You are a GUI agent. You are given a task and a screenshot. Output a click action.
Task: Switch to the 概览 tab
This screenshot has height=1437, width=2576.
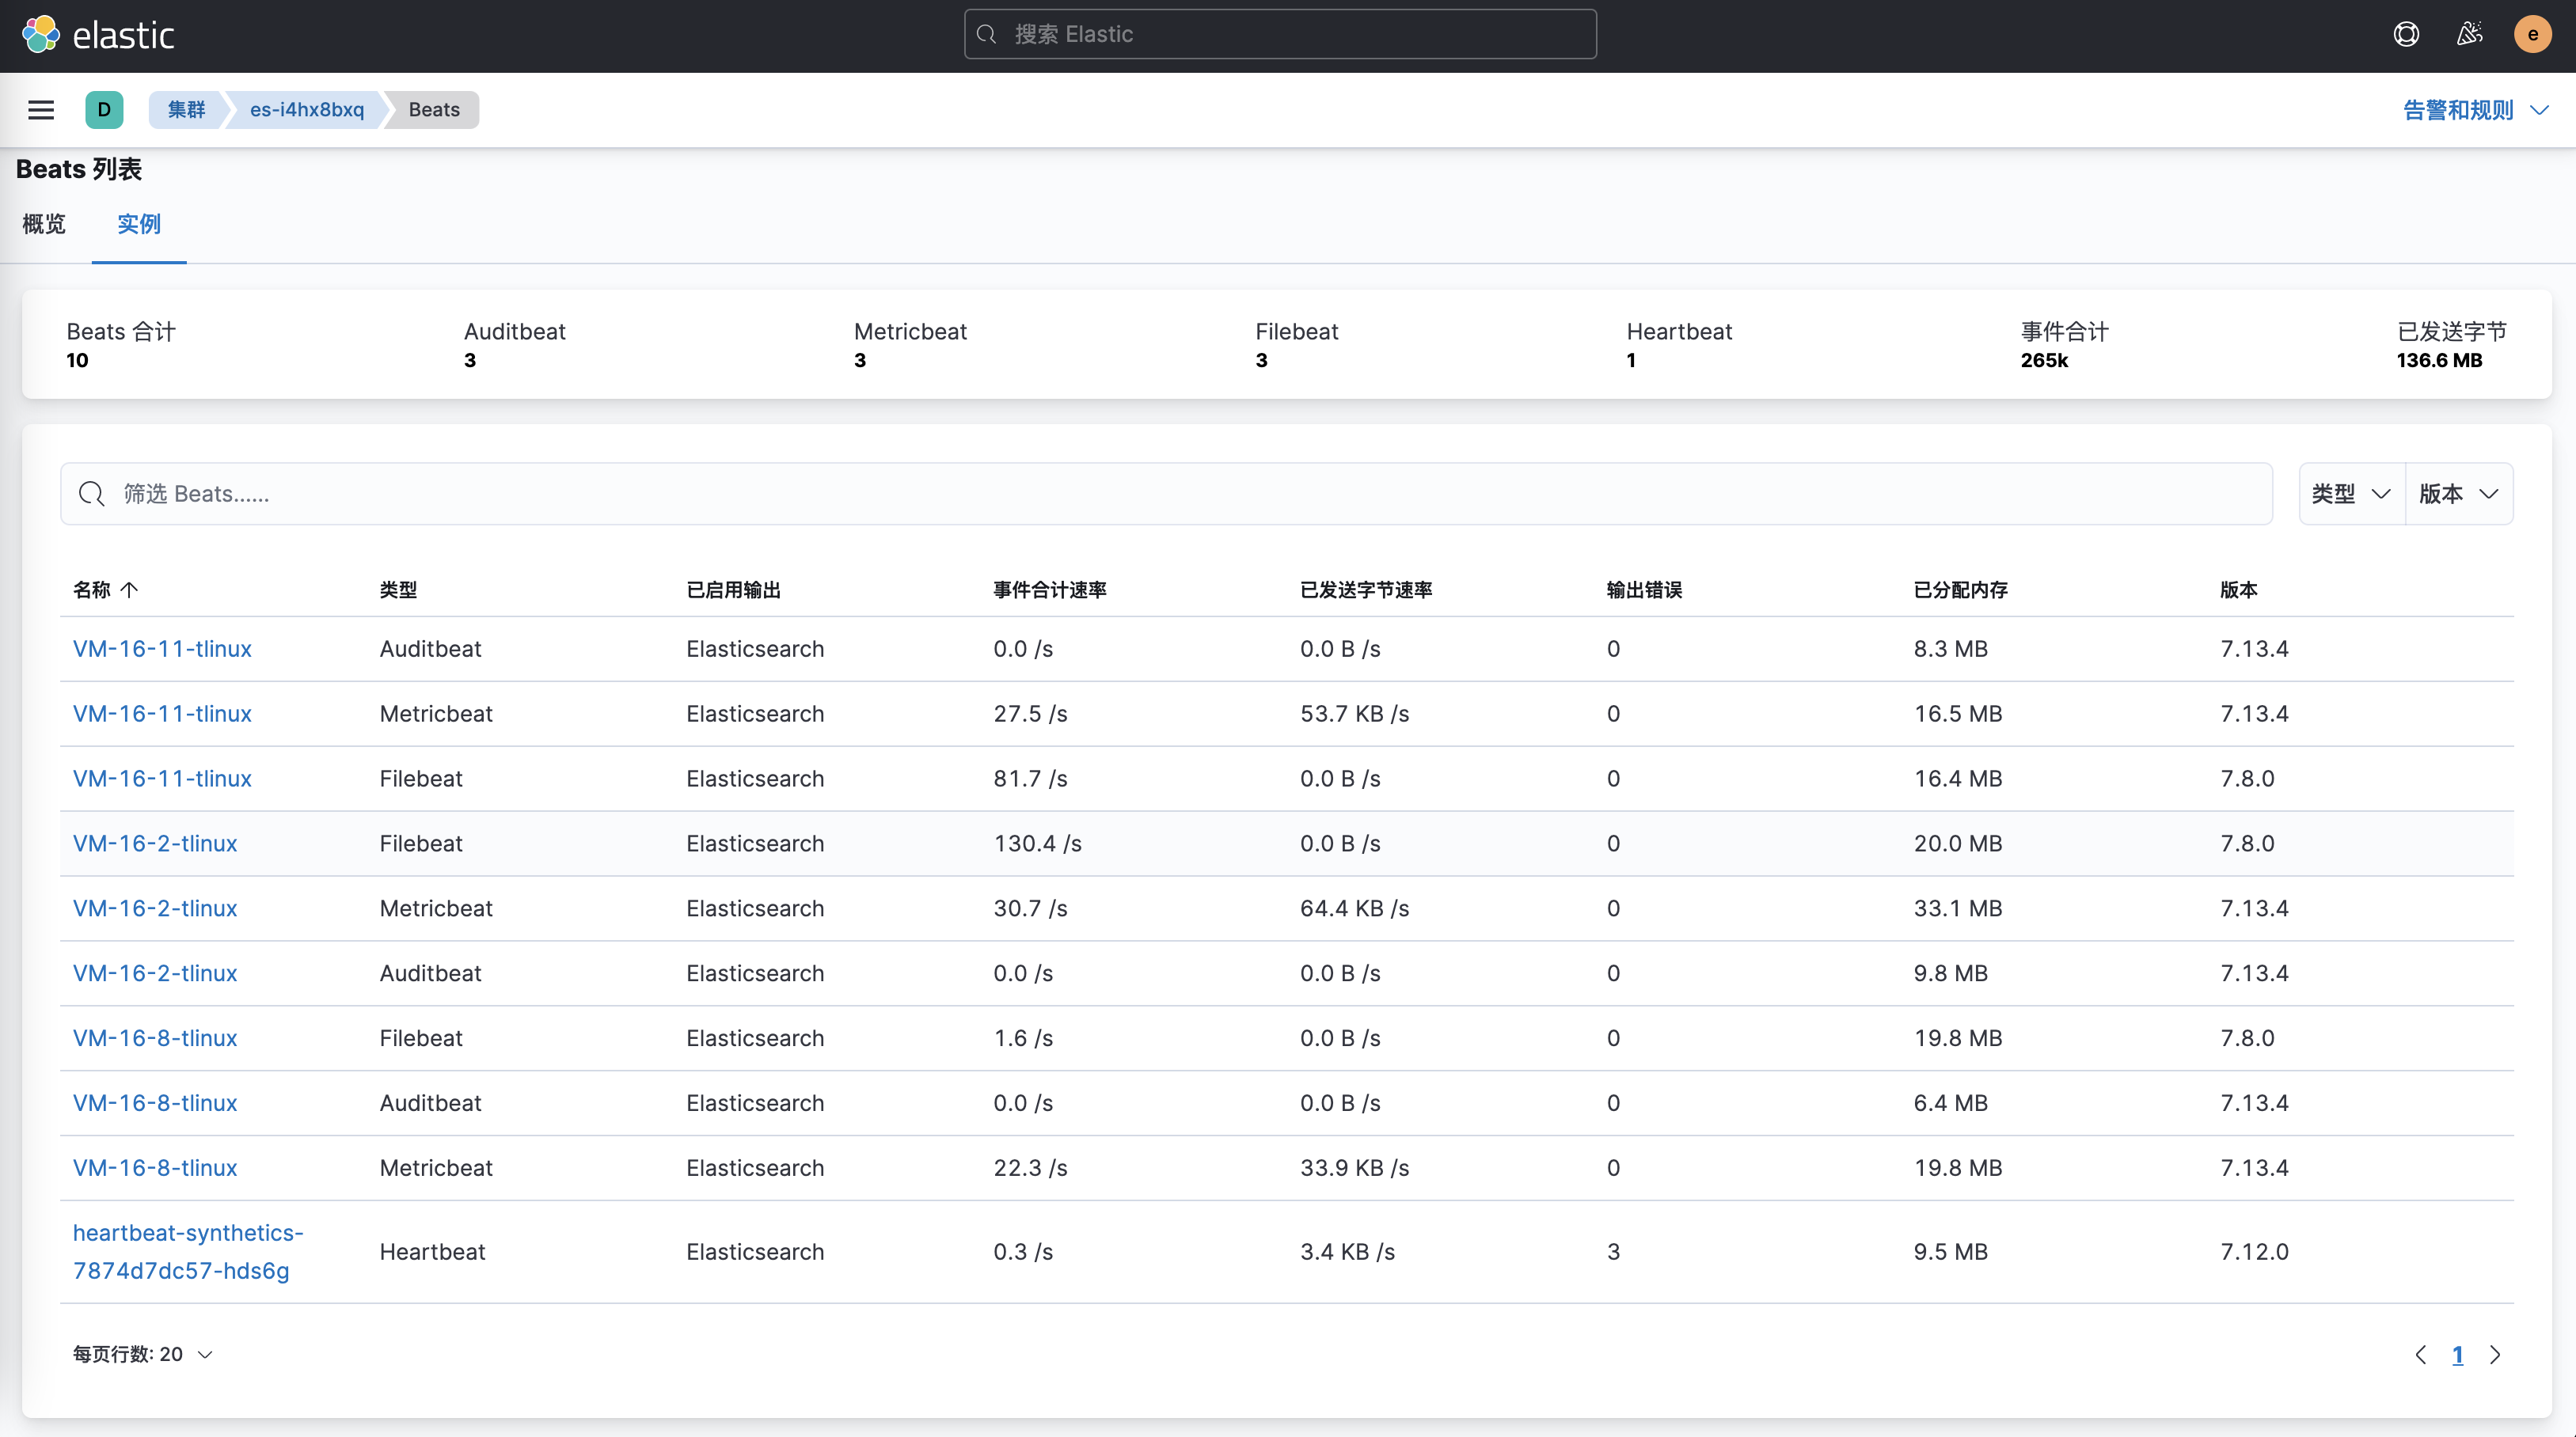click(44, 224)
